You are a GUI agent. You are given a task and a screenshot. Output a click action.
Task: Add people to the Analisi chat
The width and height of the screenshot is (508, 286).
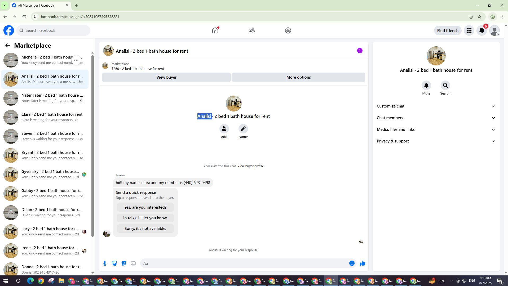tap(224, 129)
